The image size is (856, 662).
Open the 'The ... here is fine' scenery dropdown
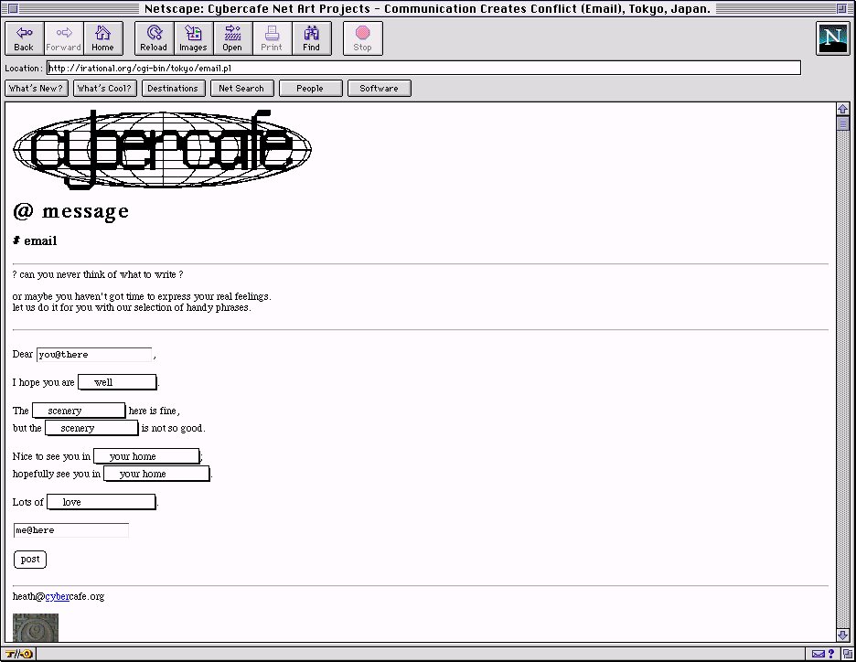pyautogui.click(x=79, y=411)
